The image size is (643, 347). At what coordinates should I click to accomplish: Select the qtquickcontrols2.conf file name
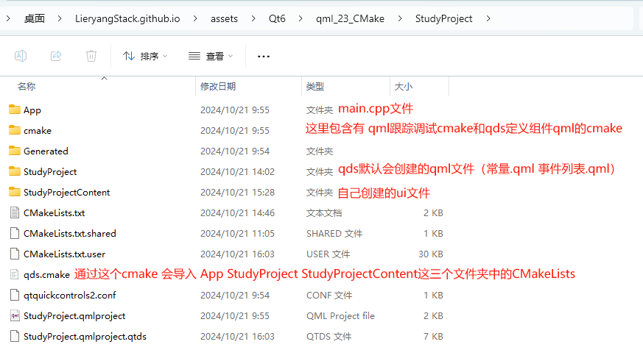tap(70, 295)
